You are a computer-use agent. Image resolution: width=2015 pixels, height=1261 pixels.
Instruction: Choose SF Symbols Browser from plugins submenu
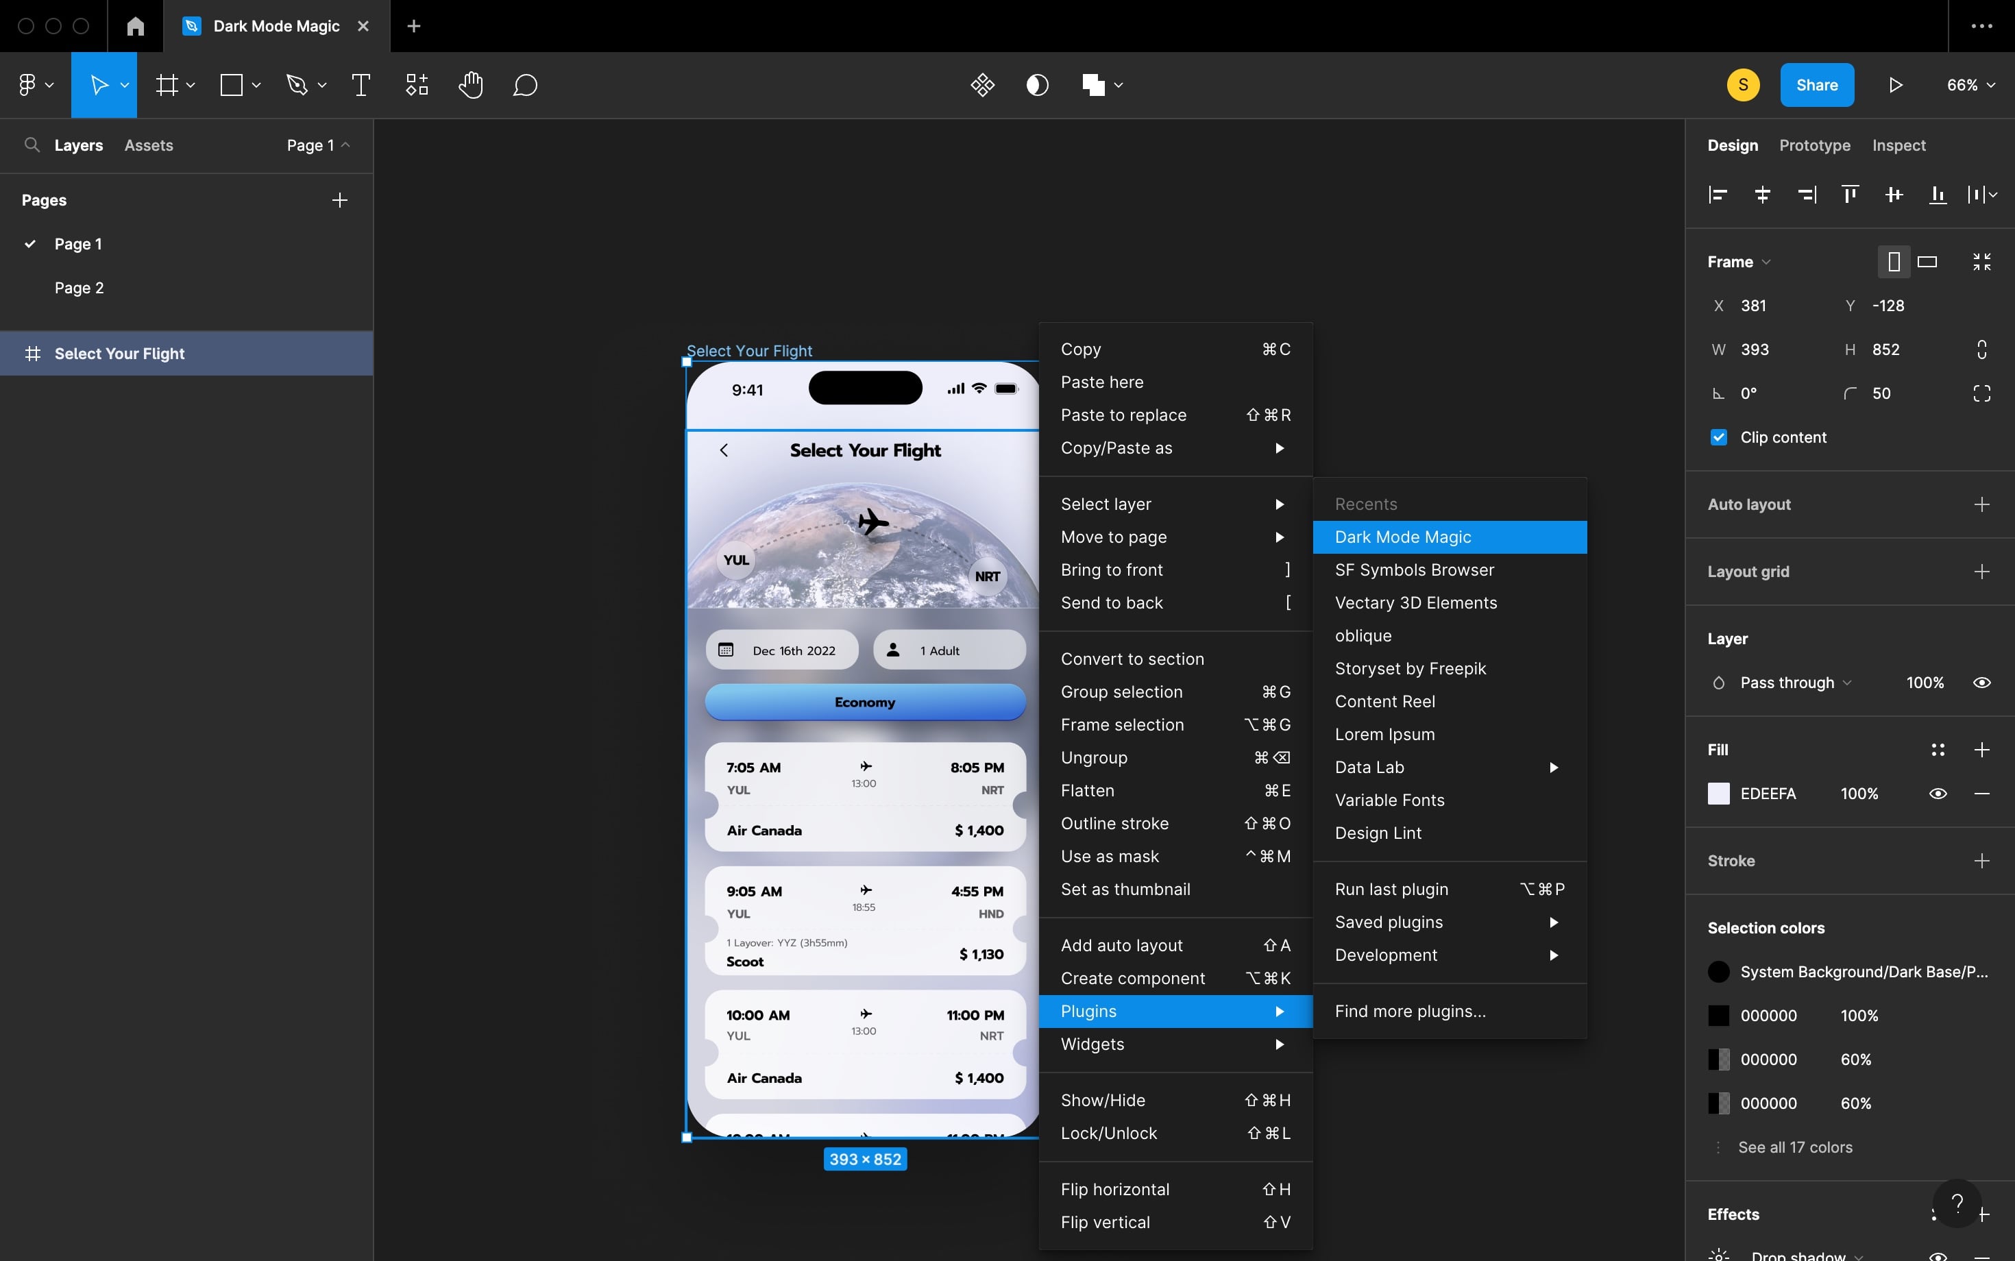tap(1414, 570)
